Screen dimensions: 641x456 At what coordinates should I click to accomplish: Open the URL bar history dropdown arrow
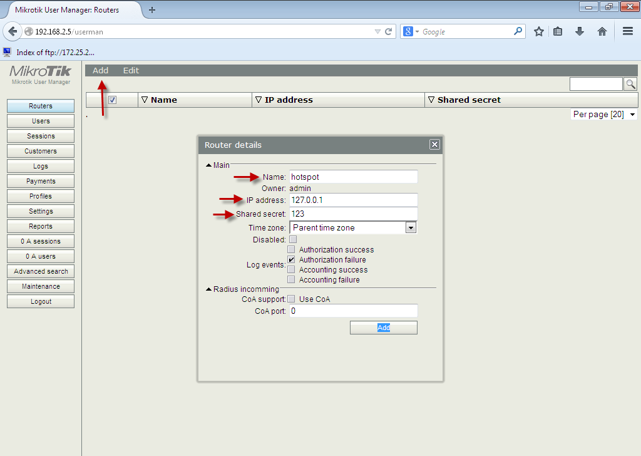coord(377,31)
